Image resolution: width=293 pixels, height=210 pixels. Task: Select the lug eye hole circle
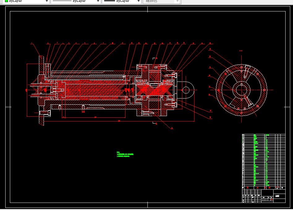click(x=186, y=90)
